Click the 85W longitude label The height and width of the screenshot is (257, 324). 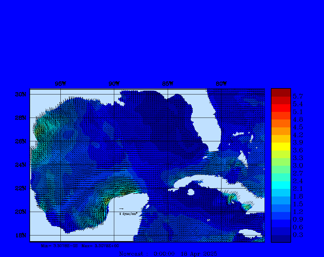coord(167,84)
